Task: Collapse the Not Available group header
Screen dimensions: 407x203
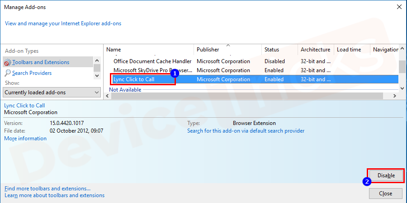Action: [x=125, y=90]
